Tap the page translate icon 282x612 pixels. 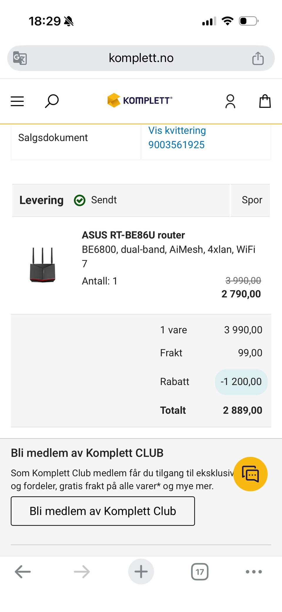pos(20,58)
